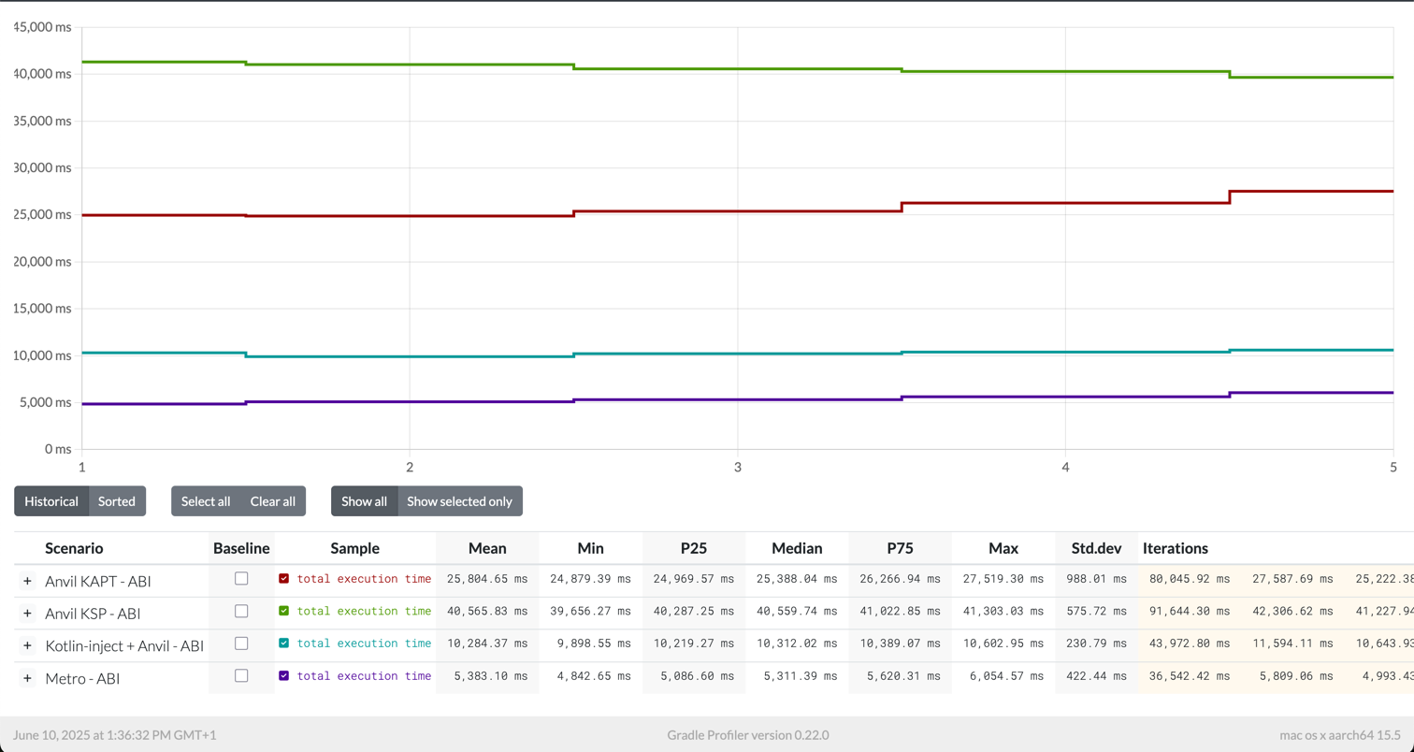1414x752 pixels.
Task: Switch chart to Sorted view
Action: [x=117, y=501]
